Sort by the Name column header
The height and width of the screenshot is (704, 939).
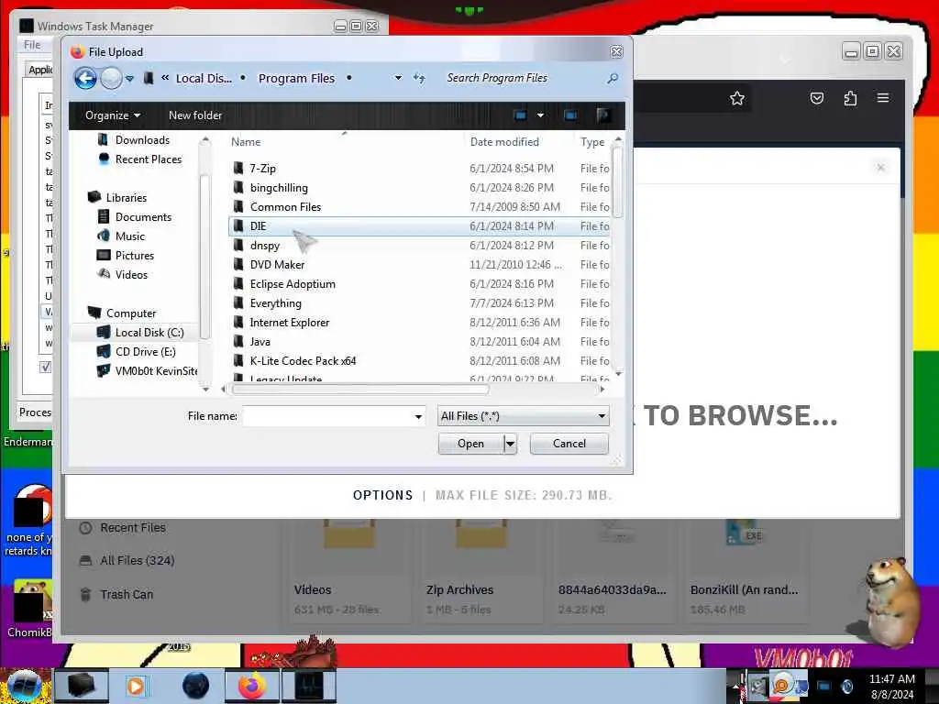pos(246,142)
